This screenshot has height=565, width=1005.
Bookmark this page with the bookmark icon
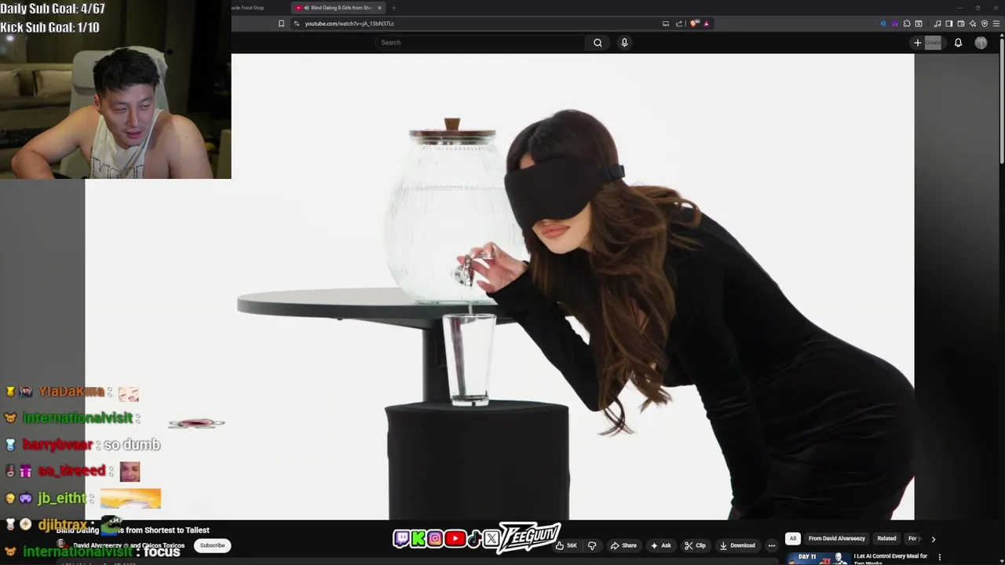click(x=281, y=24)
